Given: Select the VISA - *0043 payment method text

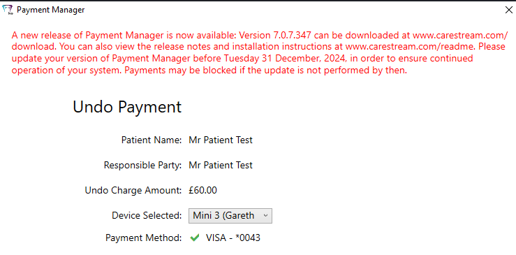Looking at the screenshot, I should 233,238.
